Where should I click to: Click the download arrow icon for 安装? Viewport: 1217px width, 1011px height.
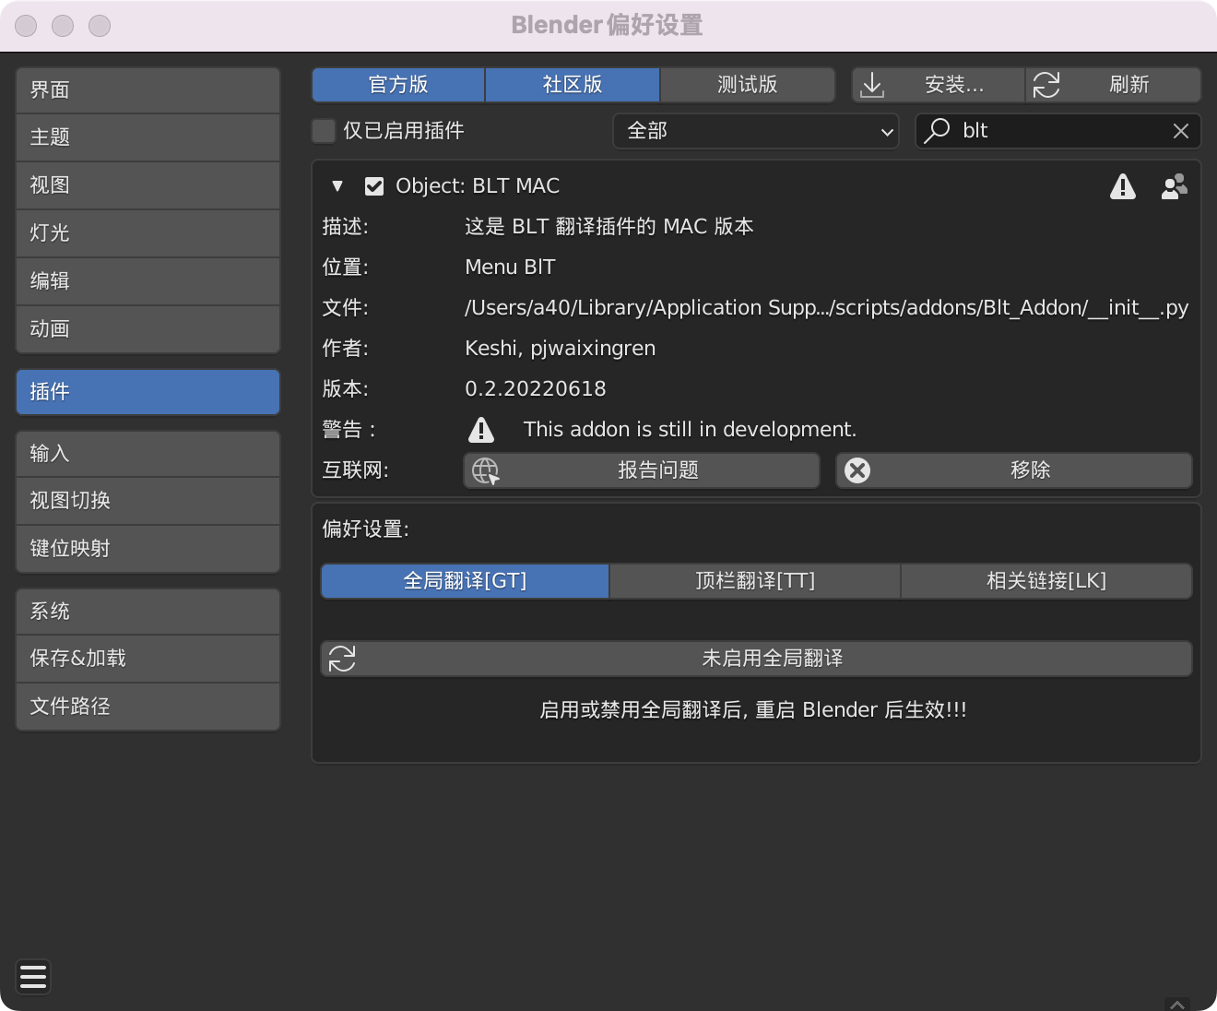(872, 85)
